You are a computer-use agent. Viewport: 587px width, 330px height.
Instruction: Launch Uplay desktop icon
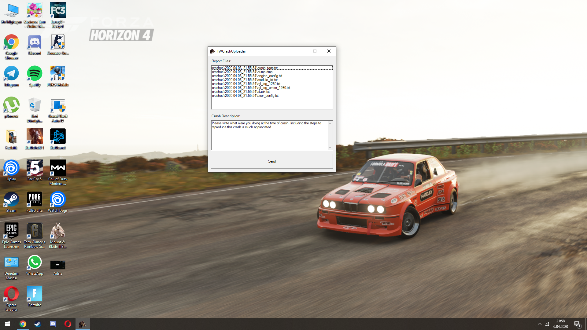pos(11,170)
